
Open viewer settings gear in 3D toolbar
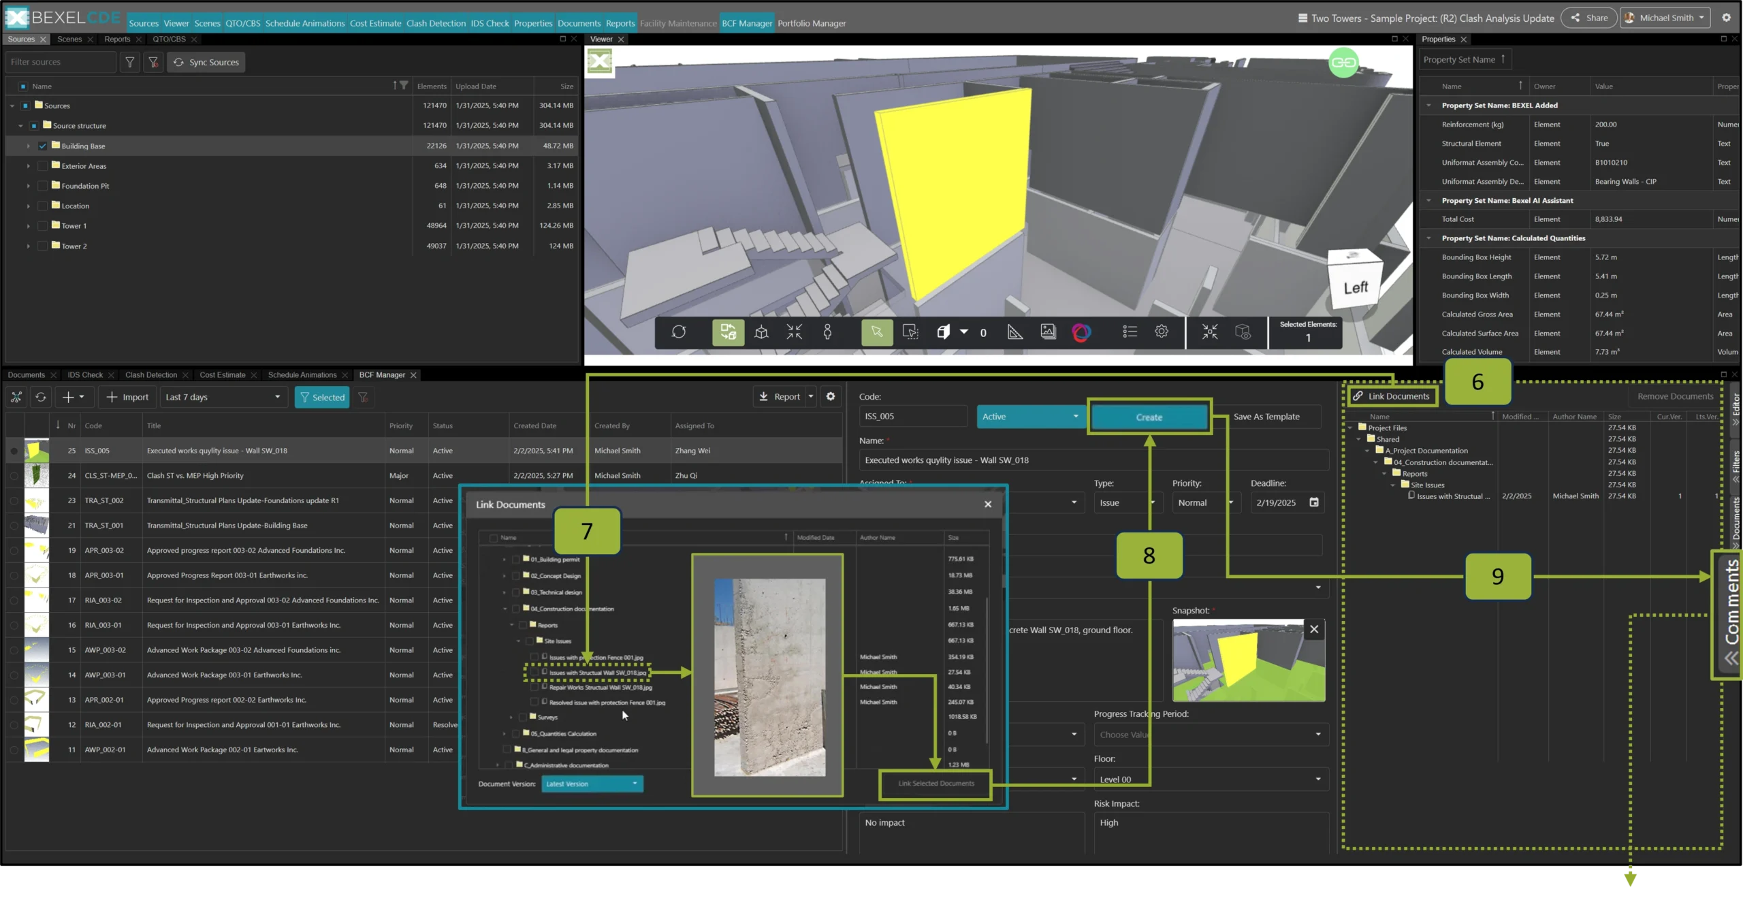pos(1162,332)
